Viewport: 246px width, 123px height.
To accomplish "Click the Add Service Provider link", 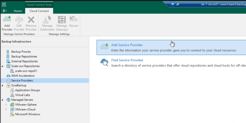I will tap(127, 45).
